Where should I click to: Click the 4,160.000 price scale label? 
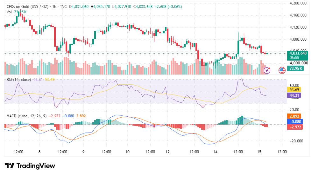click(x=298, y=15)
